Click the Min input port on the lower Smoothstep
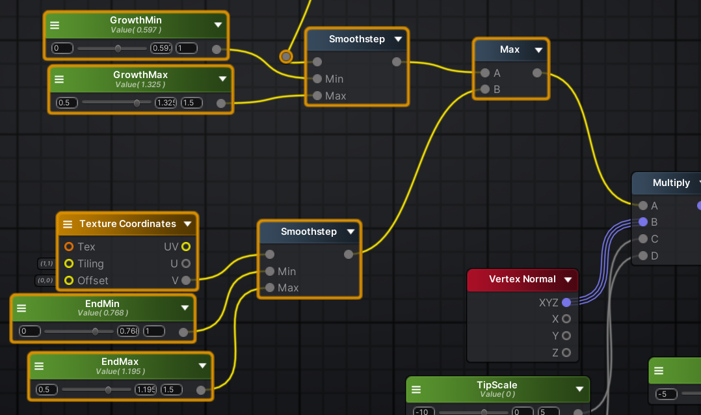 pos(269,271)
